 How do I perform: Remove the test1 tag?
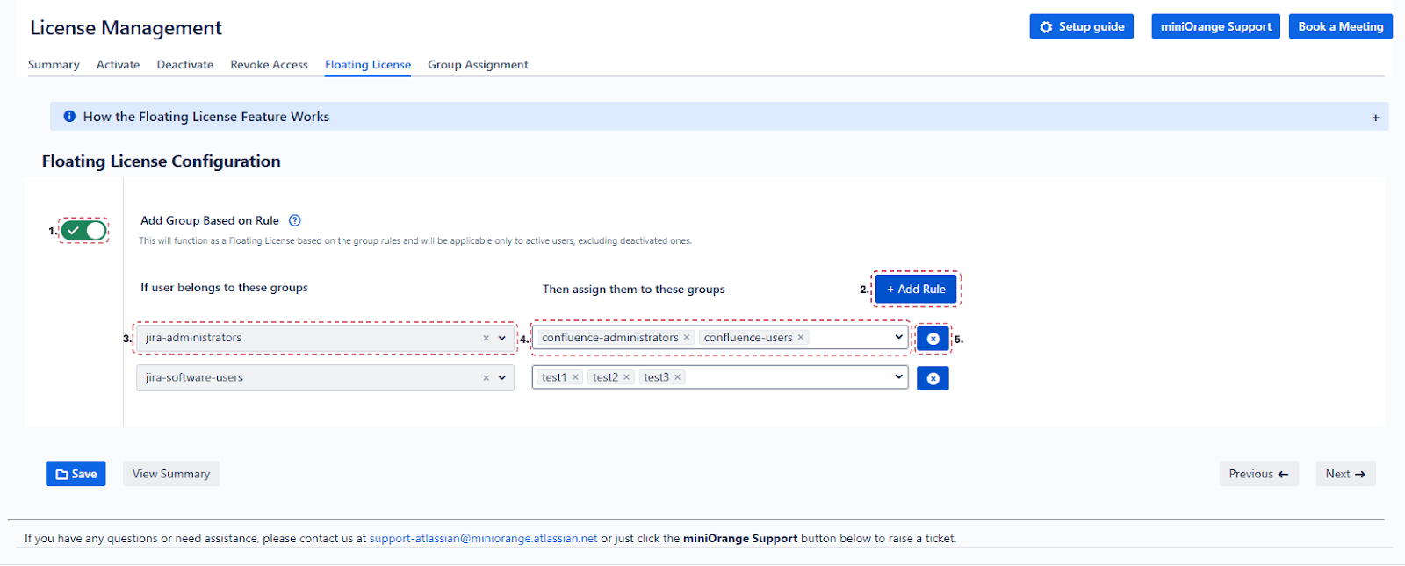575,377
